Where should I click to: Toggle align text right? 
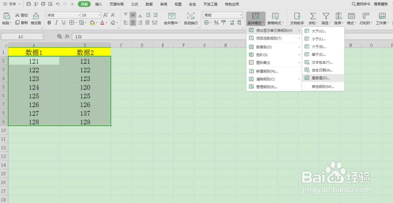pyautogui.click(x=140, y=22)
